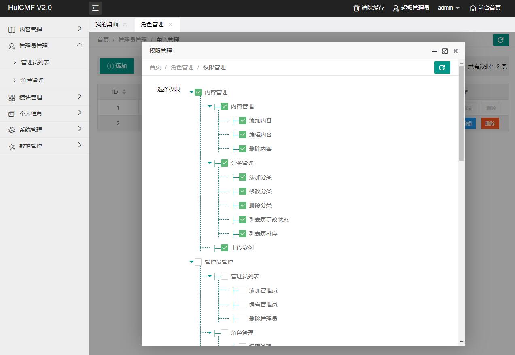
Task: Click the 清除缓存 trash icon
Action: click(356, 8)
